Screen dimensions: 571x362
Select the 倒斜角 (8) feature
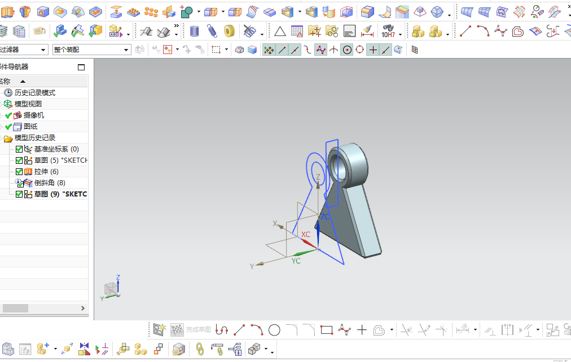[x=50, y=183]
